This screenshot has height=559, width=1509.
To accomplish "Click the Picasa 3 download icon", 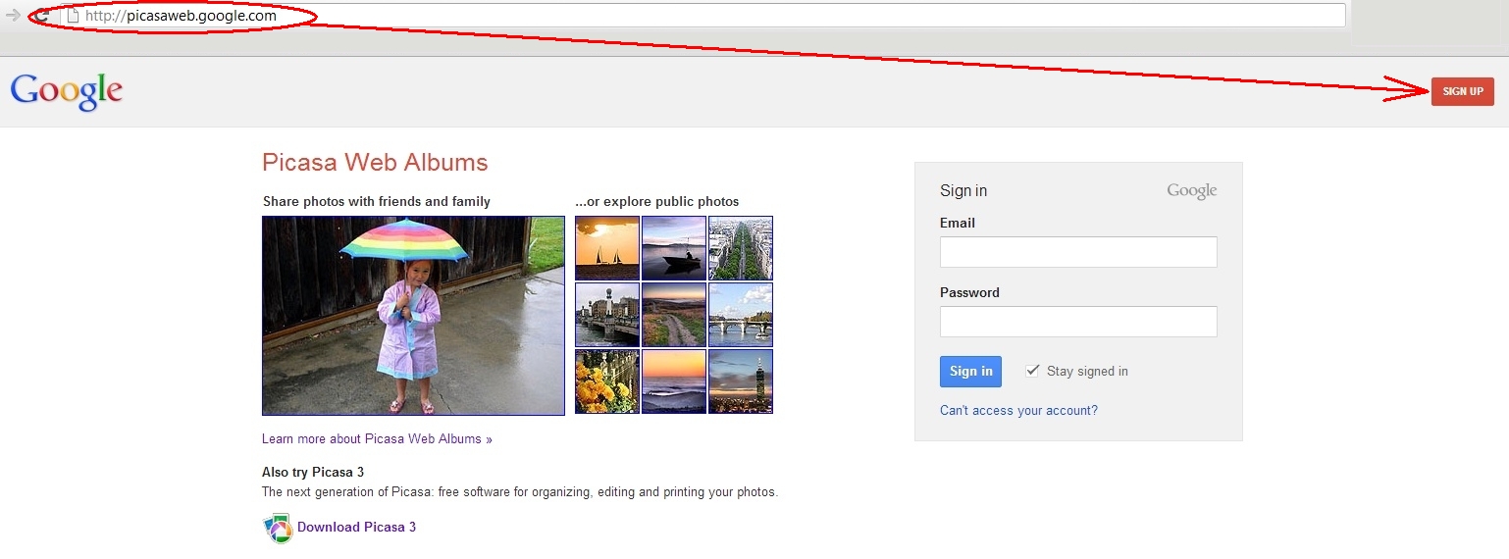I will pos(278,528).
